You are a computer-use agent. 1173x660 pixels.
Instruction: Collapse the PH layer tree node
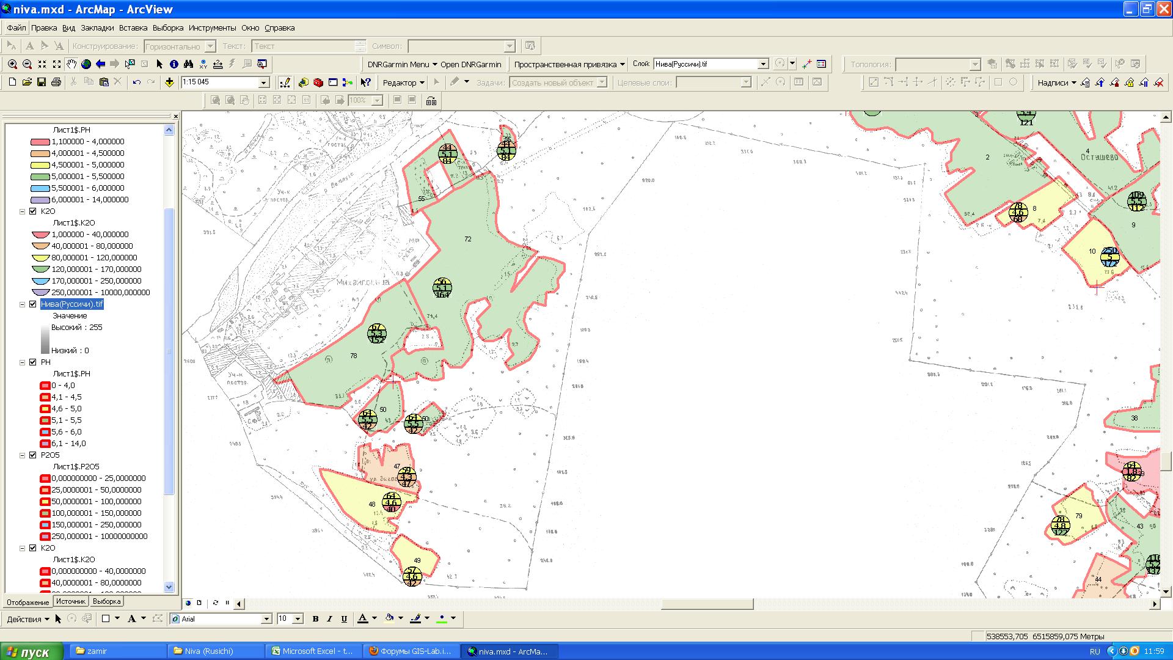click(23, 362)
